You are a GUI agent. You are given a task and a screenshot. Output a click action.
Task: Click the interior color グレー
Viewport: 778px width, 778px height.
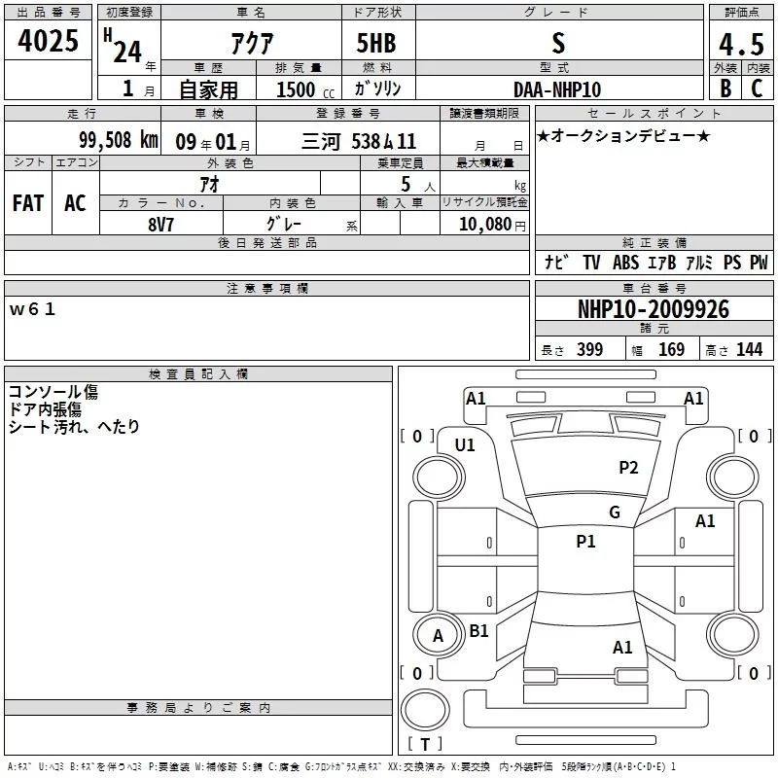[284, 224]
